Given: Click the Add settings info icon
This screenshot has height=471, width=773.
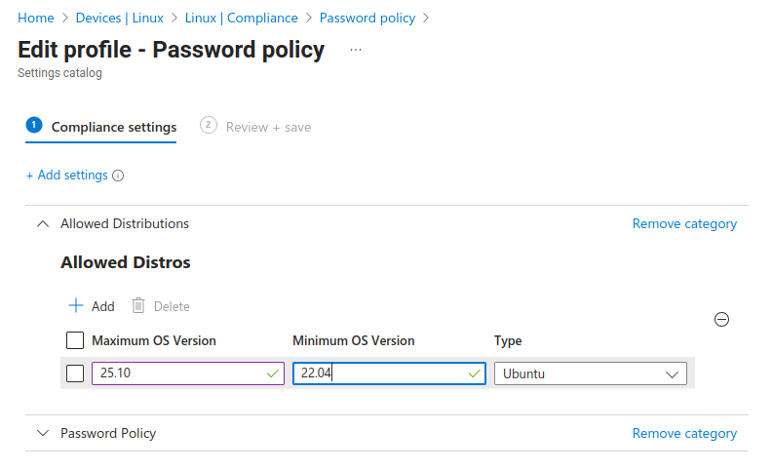Looking at the screenshot, I should [x=118, y=176].
